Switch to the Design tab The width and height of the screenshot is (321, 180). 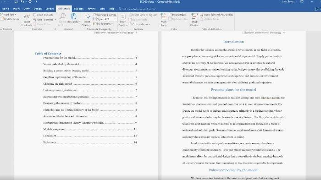point(38,9)
